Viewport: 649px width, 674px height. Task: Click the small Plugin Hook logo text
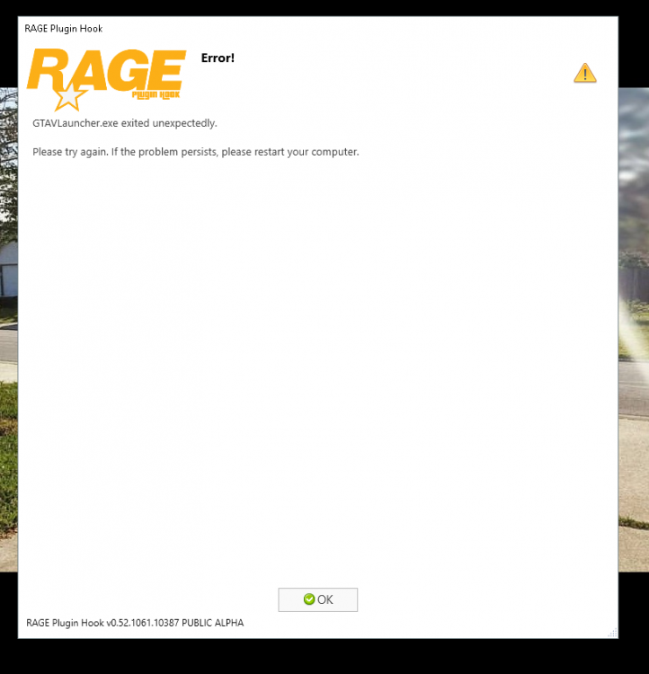click(156, 95)
